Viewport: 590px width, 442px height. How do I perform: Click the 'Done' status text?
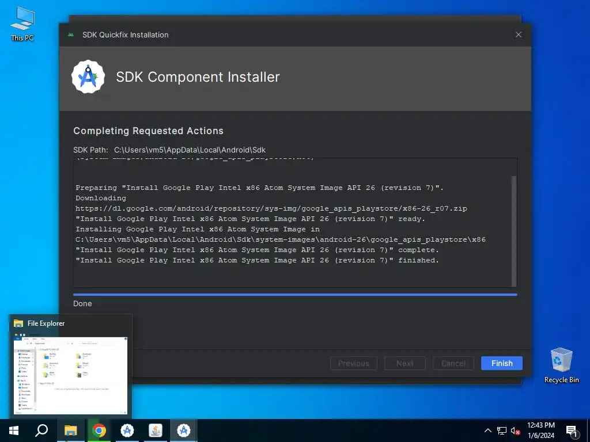[x=82, y=303]
